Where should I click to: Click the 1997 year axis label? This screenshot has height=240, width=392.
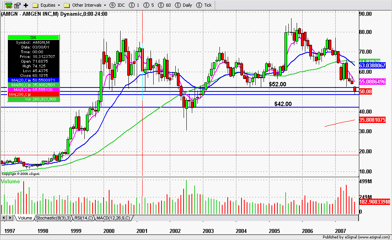click(10, 231)
